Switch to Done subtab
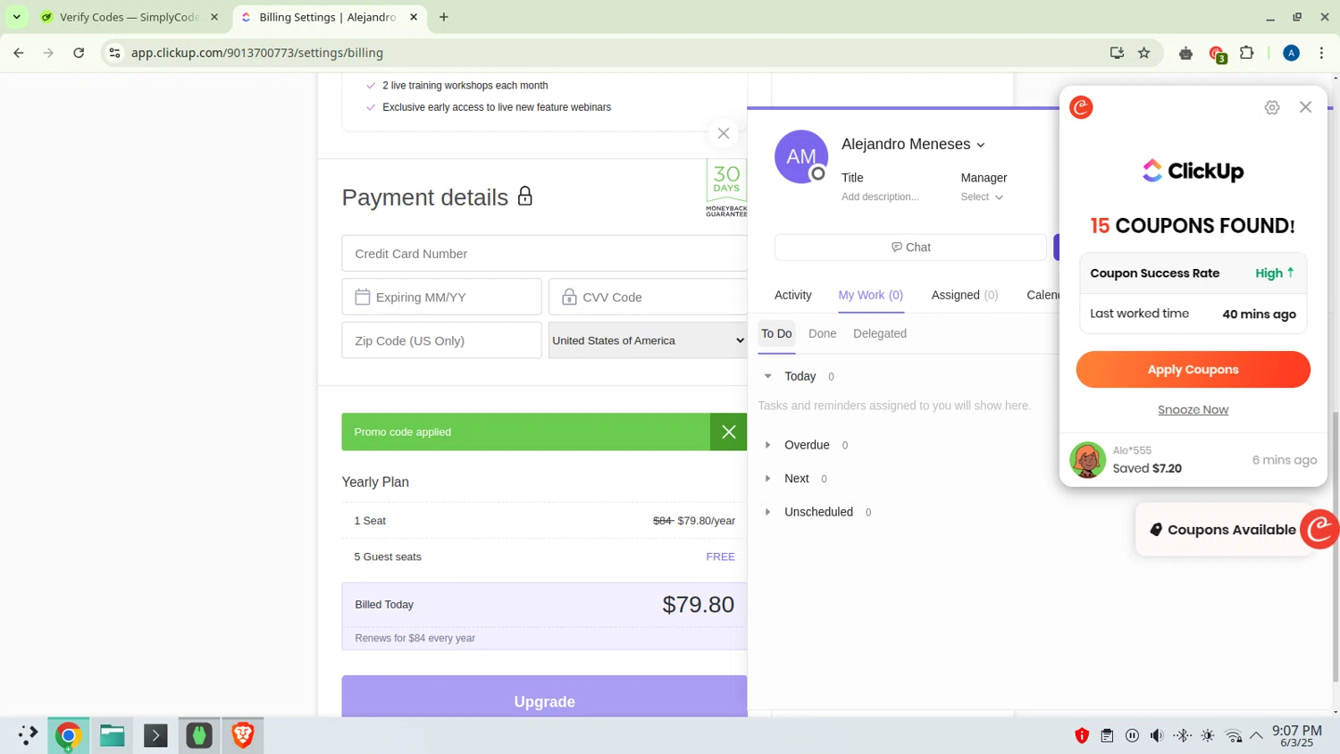The width and height of the screenshot is (1340, 754). click(822, 333)
